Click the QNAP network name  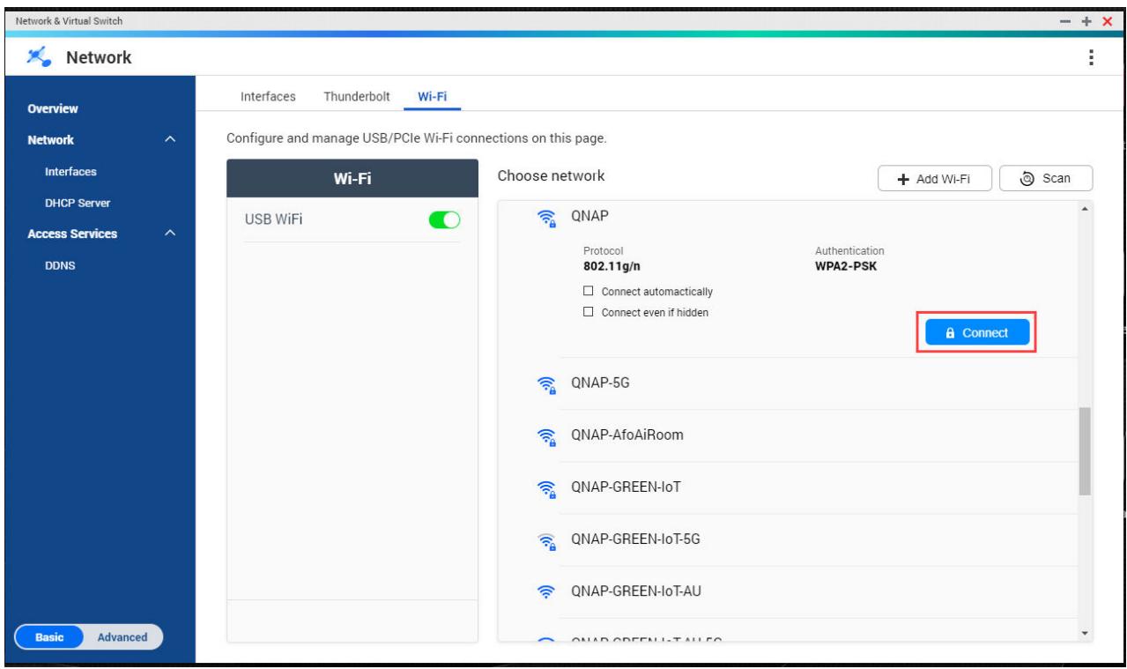pyautogui.click(x=588, y=218)
